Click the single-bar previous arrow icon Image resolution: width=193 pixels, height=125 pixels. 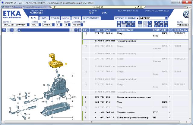click(161, 26)
